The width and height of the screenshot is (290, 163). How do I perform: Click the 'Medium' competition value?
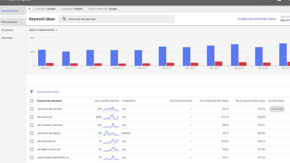[x=126, y=133]
